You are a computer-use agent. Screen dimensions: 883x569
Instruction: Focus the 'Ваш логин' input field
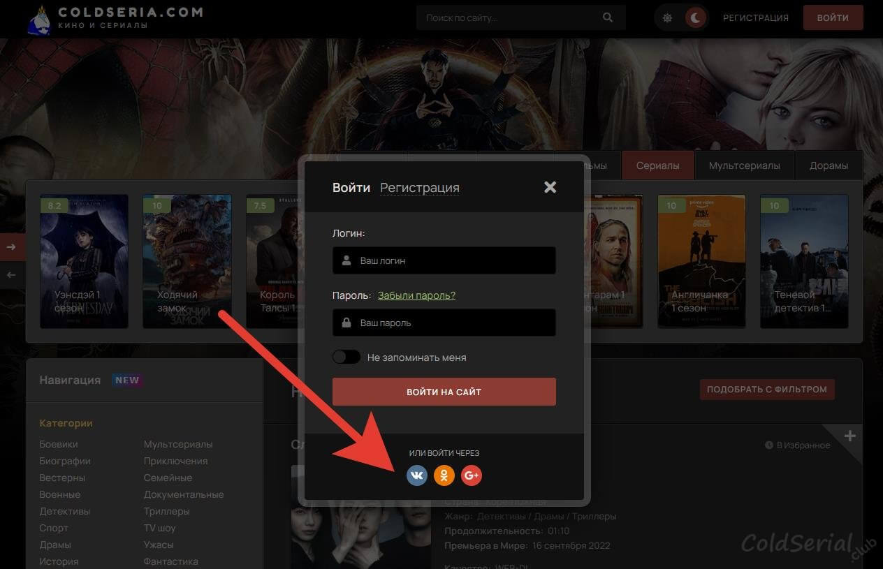pyautogui.click(x=444, y=260)
